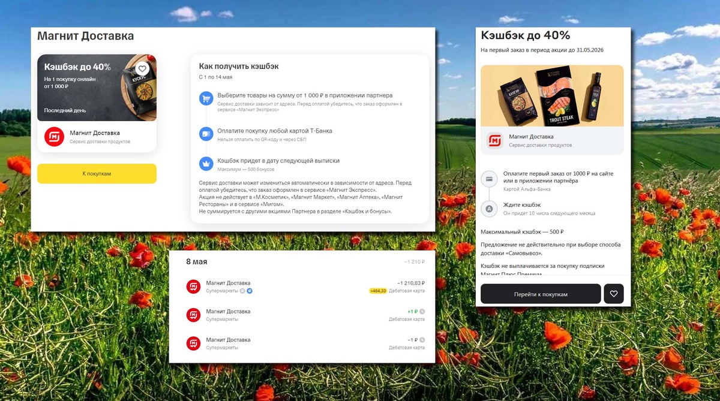Click the "−1 210 ₽" daily total

pos(415,262)
